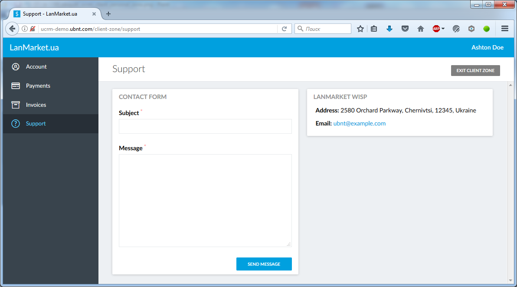The height and width of the screenshot is (287, 517).
Task: Click the Subject input field
Action: point(205,126)
